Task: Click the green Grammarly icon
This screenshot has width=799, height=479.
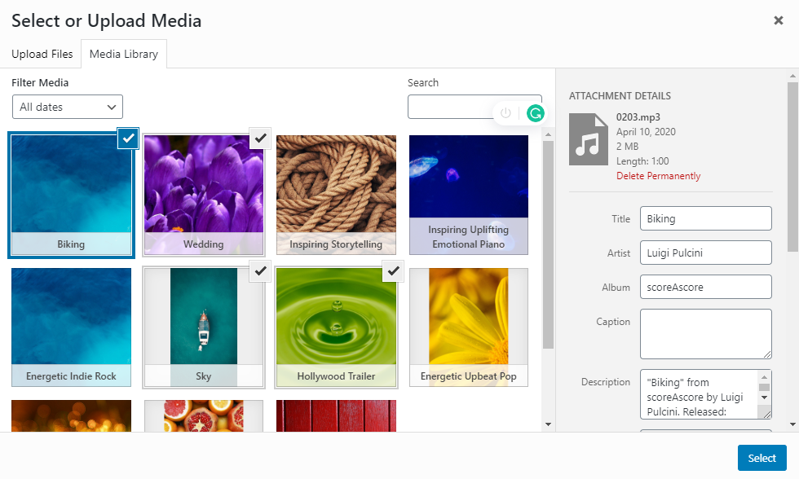Action: coord(535,113)
